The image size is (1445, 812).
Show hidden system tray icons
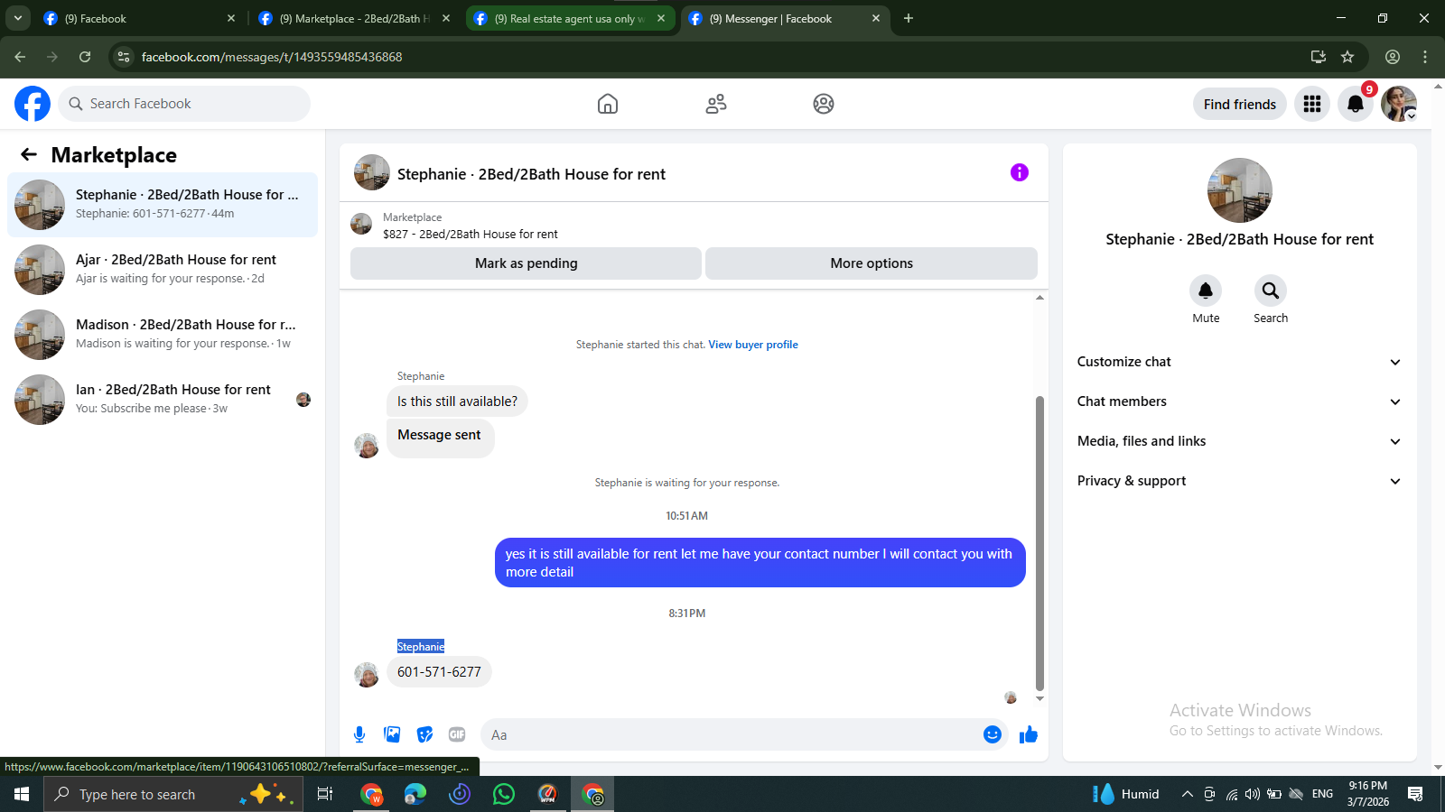pyautogui.click(x=1187, y=794)
